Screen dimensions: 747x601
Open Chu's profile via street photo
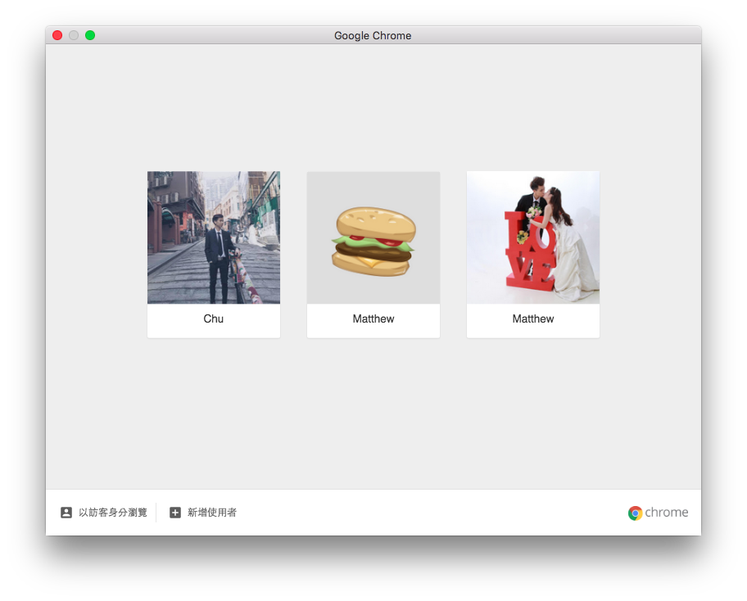pos(214,237)
